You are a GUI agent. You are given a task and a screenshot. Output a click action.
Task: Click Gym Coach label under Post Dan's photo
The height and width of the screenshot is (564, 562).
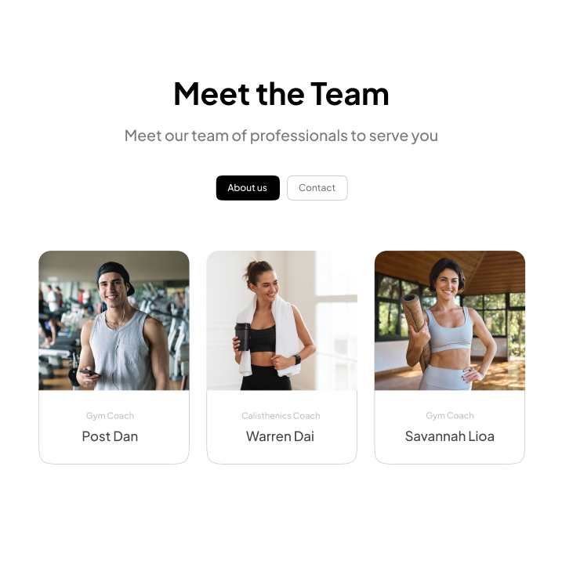pos(110,416)
